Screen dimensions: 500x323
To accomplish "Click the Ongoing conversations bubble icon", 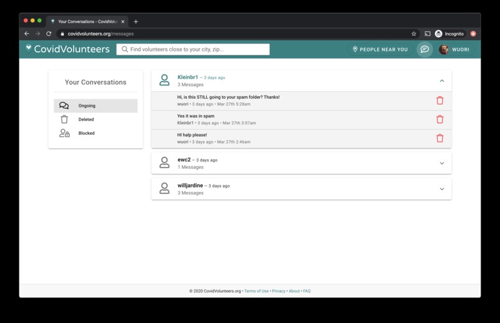I will point(64,106).
